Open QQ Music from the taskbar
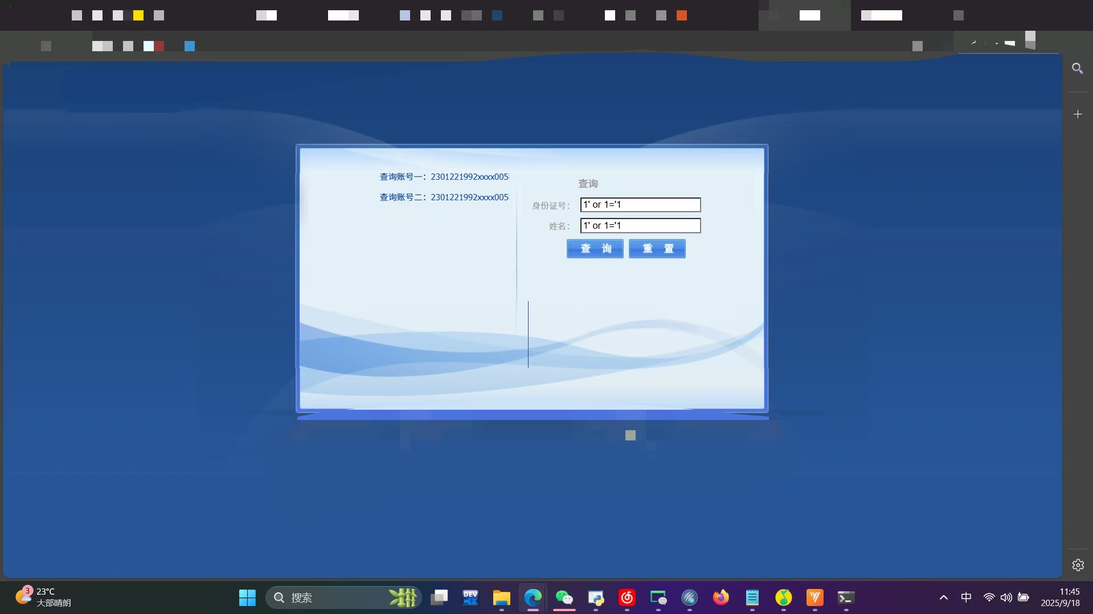This screenshot has height=614, width=1093. point(783,597)
